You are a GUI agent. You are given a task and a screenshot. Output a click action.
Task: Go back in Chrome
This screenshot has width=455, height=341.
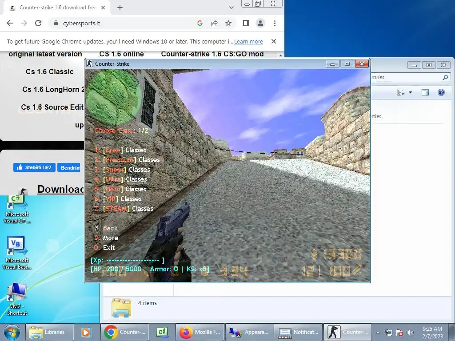[10, 23]
